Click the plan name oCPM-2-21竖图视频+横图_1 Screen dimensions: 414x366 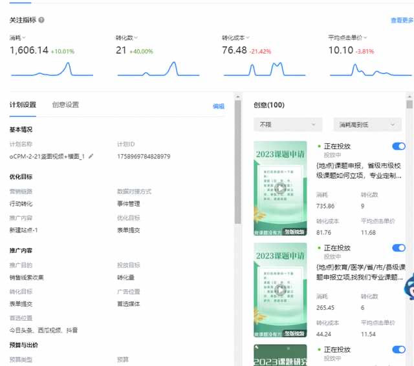(47, 156)
